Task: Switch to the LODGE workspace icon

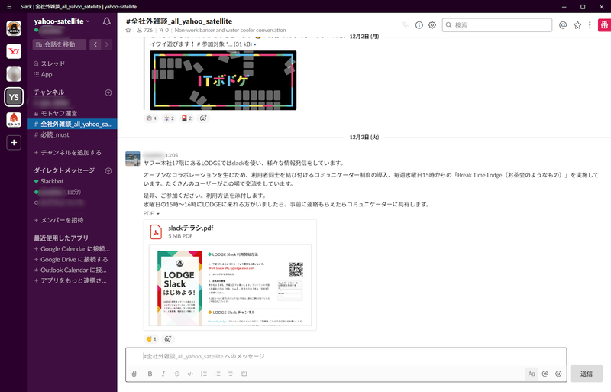Action: 14,28
